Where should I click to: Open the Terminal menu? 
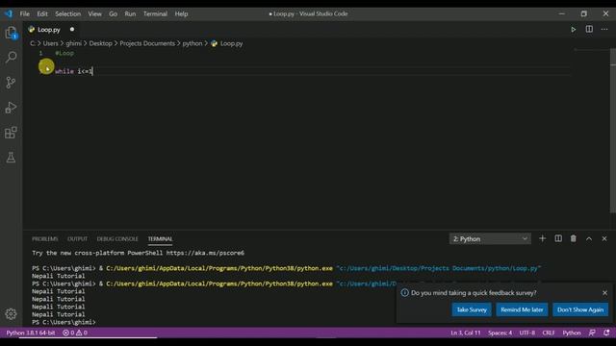tap(155, 13)
